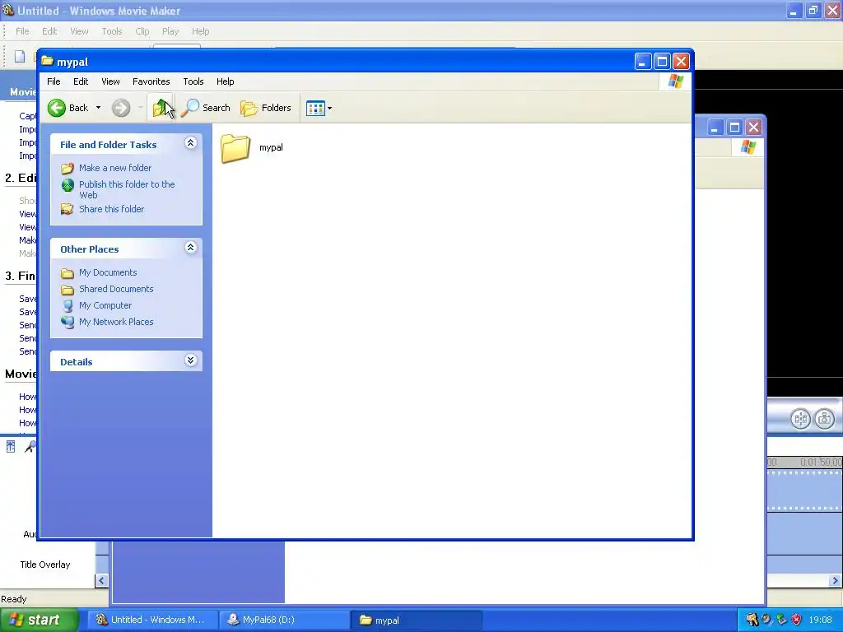Click the Up folder toolbar icon
The image size is (843, 632).
[x=161, y=108]
